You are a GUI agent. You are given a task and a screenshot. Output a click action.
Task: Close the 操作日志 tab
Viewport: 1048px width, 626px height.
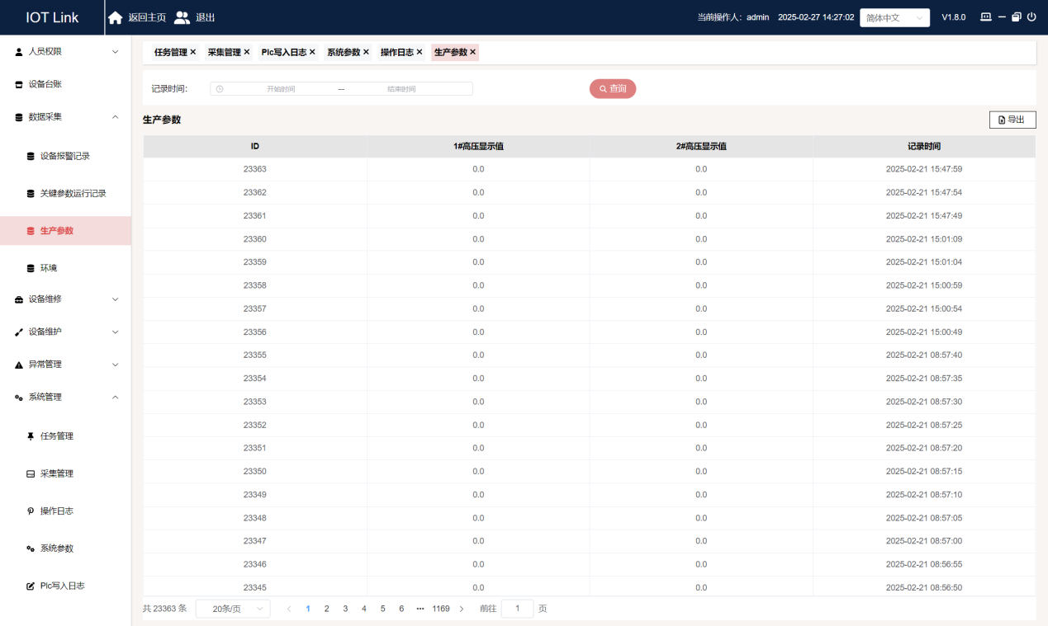(x=420, y=52)
